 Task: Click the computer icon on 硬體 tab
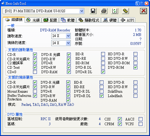pos(105,20)
